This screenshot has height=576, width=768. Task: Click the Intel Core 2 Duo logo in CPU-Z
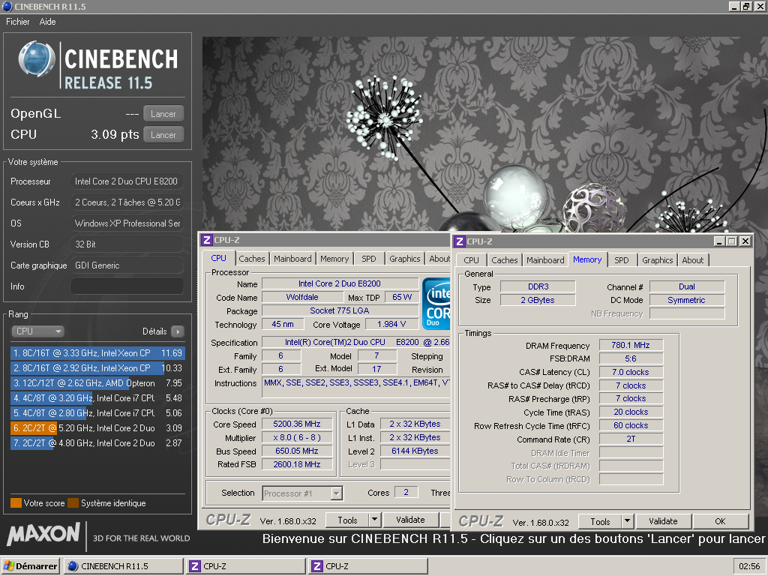[436, 304]
